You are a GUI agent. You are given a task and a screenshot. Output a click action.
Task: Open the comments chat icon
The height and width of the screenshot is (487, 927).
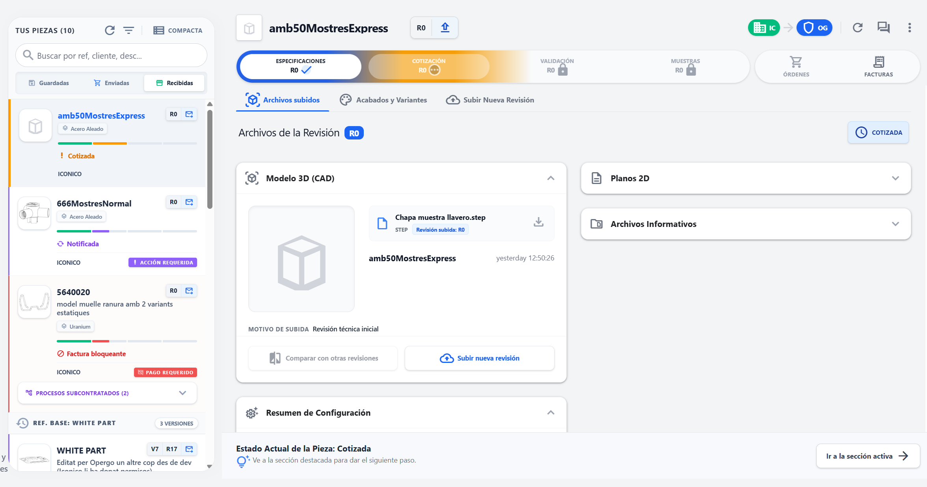click(884, 28)
